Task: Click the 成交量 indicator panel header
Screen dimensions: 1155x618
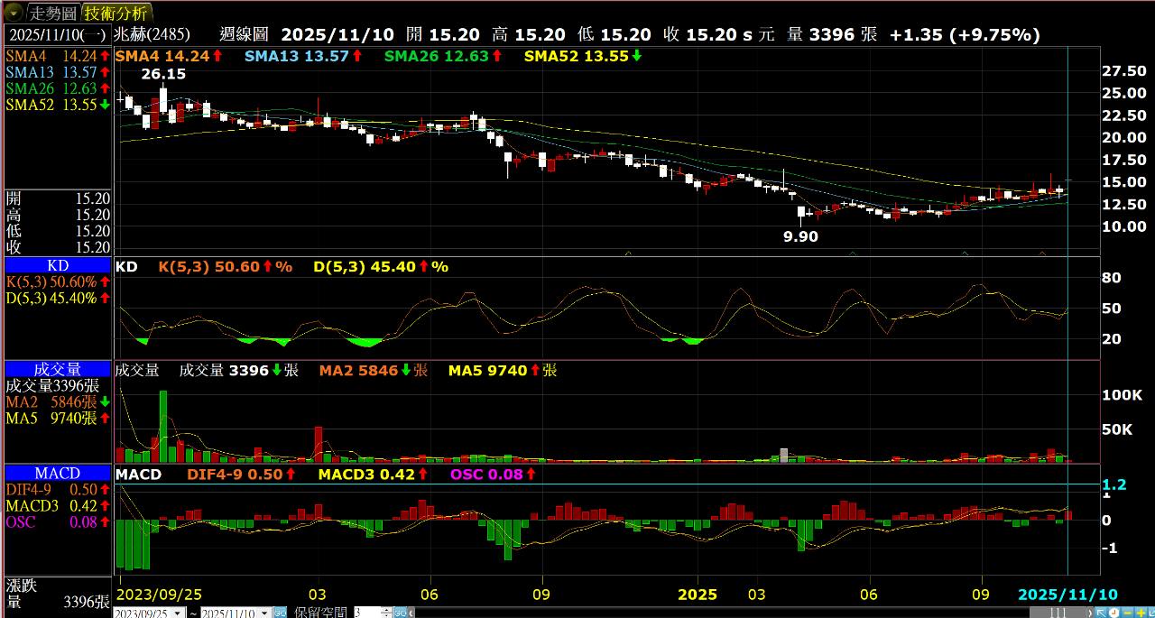Action: point(58,369)
